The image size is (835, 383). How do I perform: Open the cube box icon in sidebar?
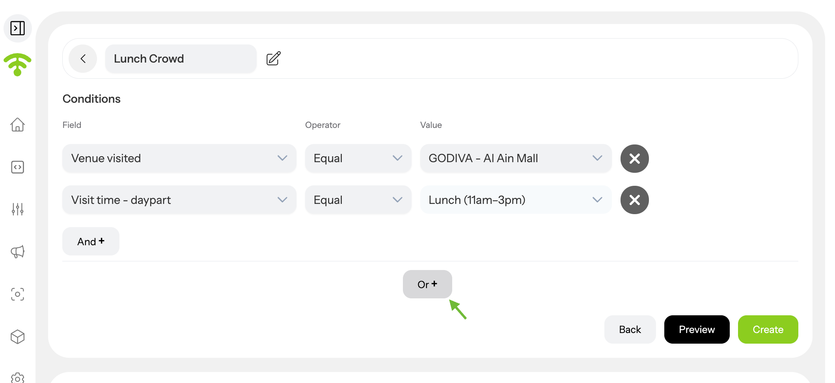point(17,337)
